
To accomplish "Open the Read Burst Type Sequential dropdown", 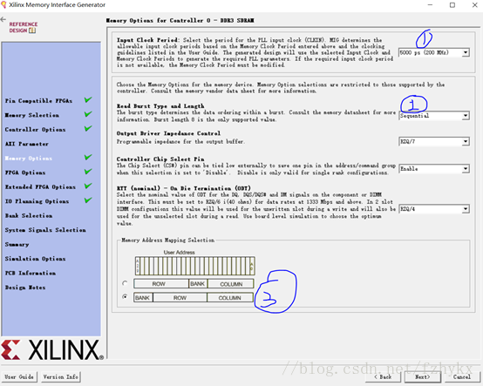I will 434,116.
